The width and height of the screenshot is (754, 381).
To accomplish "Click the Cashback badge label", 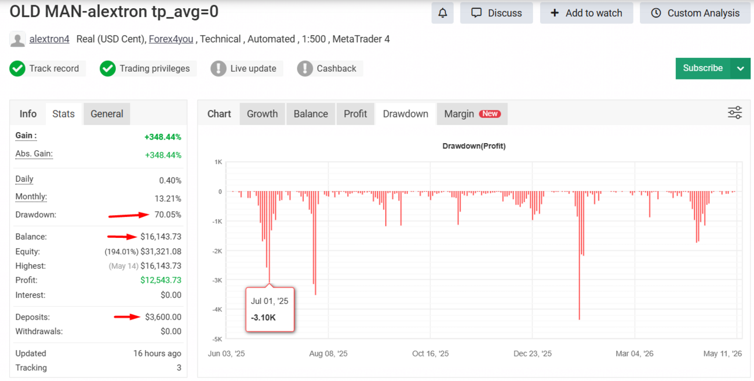I will pos(336,68).
